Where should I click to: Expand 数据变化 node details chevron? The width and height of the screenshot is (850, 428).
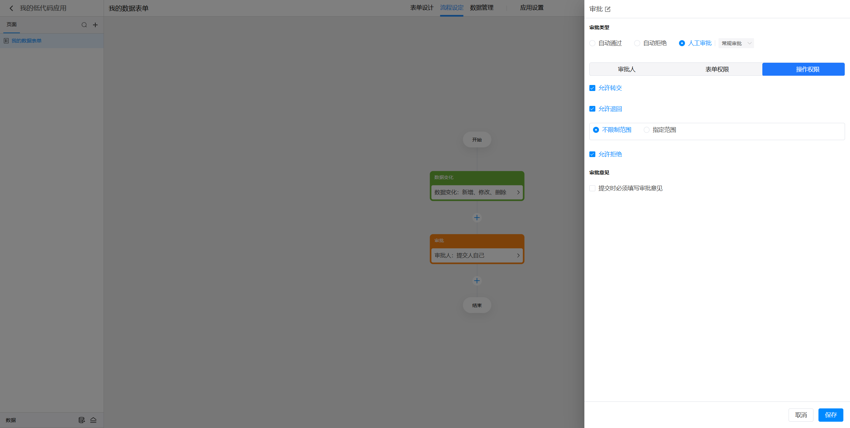pyautogui.click(x=518, y=193)
